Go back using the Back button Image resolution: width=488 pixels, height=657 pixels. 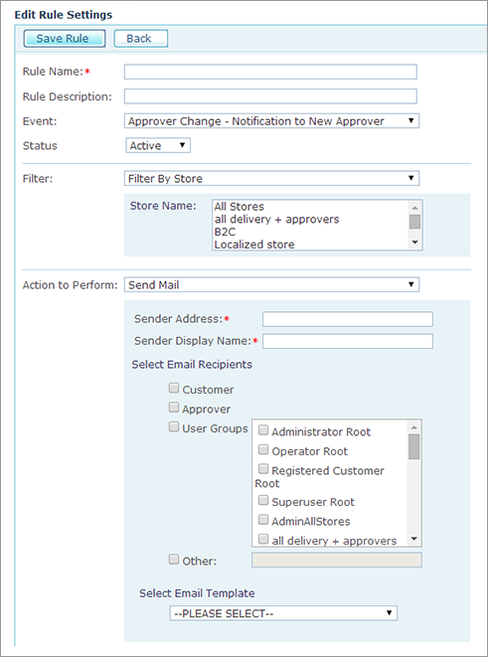point(141,39)
